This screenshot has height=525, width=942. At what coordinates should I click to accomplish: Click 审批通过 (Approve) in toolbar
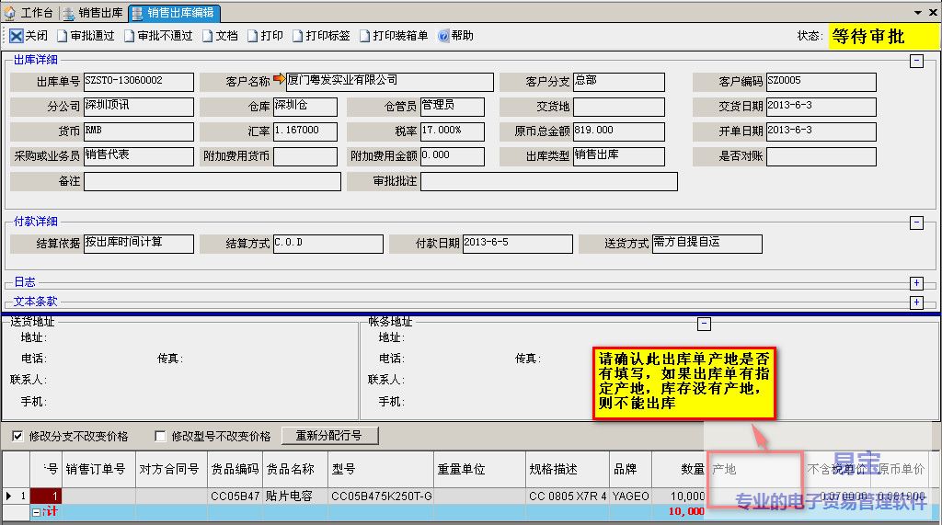[63, 36]
